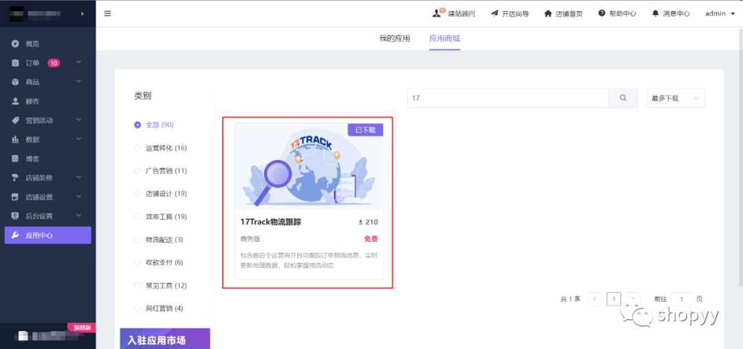Click the hamburger menu collapse icon
Viewport: 743px width, 349px height.
click(107, 13)
